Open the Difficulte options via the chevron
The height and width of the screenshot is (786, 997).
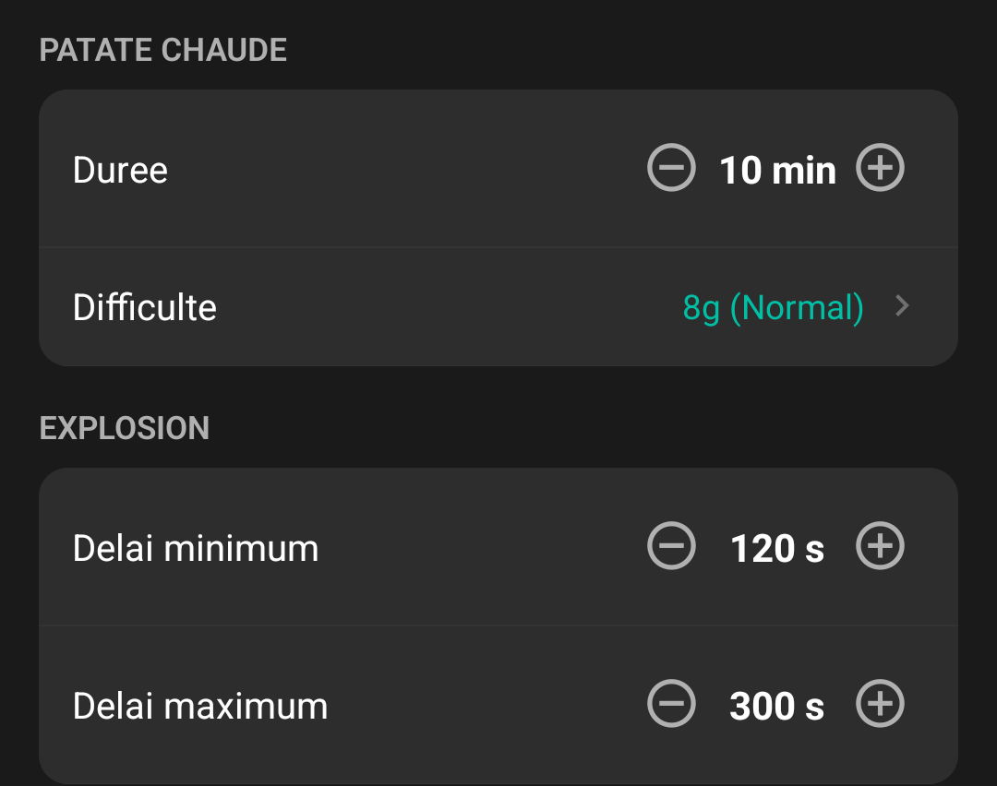coord(903,306)
